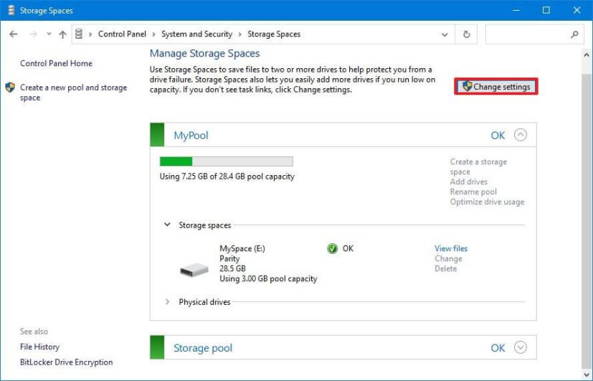Select Control Panel in the breadcrumb
The height and width of the screenshot is (381, 593).
[x=122, y=34]
